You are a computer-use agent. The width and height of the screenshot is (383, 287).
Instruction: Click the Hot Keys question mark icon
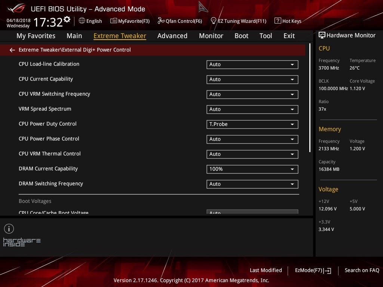(278, 21)
